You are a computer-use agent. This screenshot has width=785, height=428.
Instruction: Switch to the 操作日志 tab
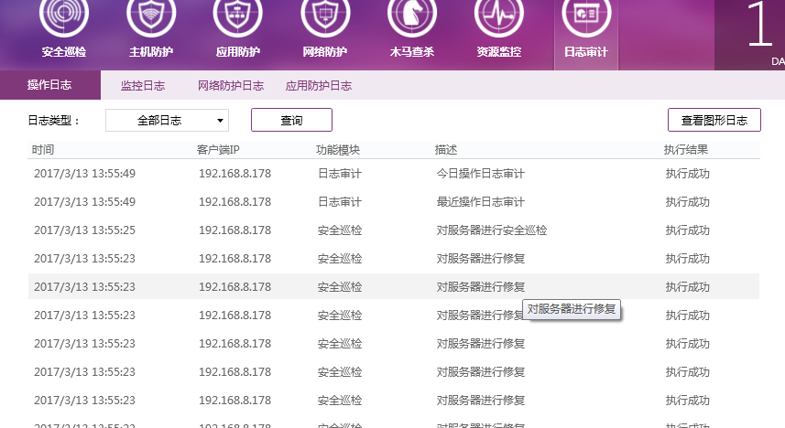click(49, 85)
